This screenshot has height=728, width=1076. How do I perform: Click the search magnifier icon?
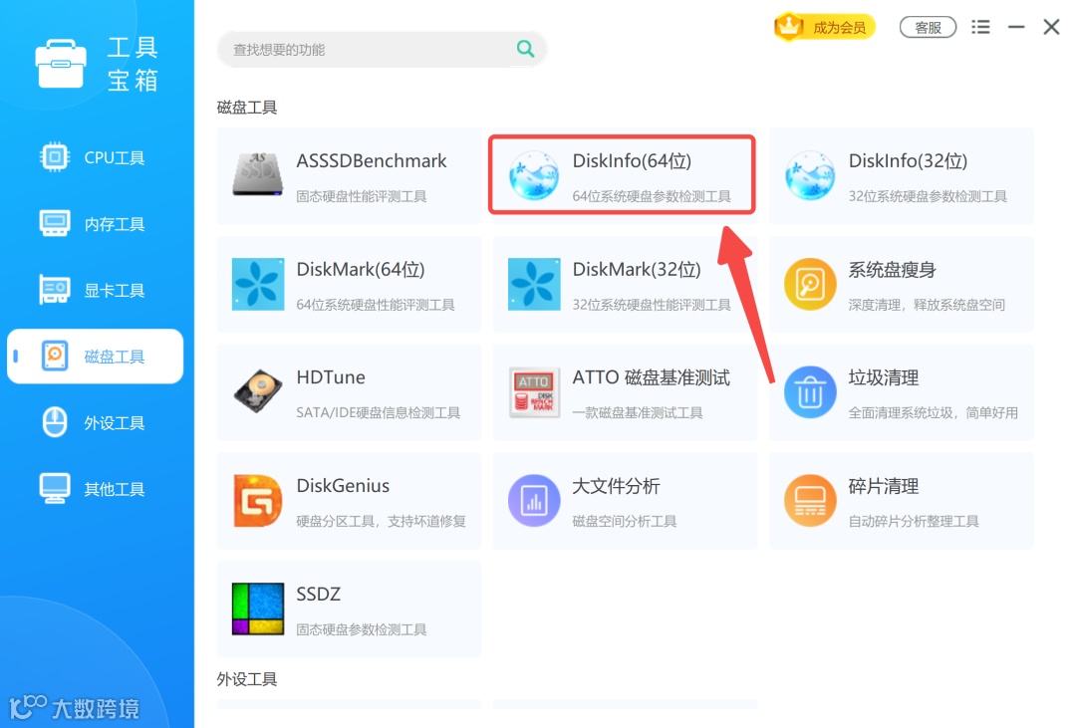pos(525,49)
